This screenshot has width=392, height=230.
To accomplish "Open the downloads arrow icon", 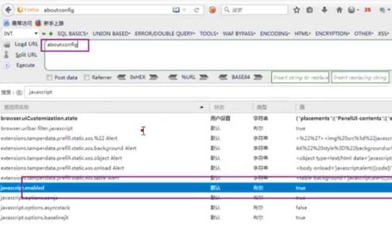I will point(325,10).
